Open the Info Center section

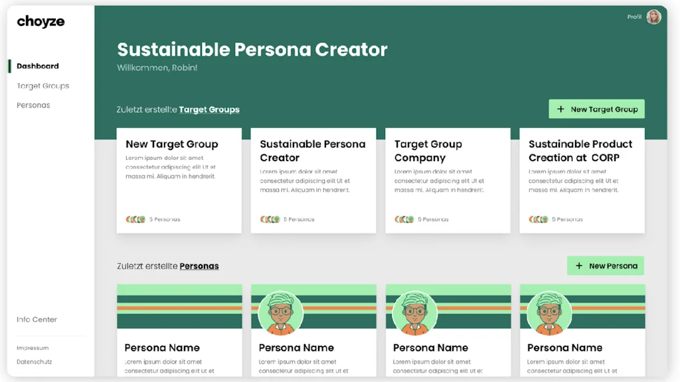click(x=37, y=319)
